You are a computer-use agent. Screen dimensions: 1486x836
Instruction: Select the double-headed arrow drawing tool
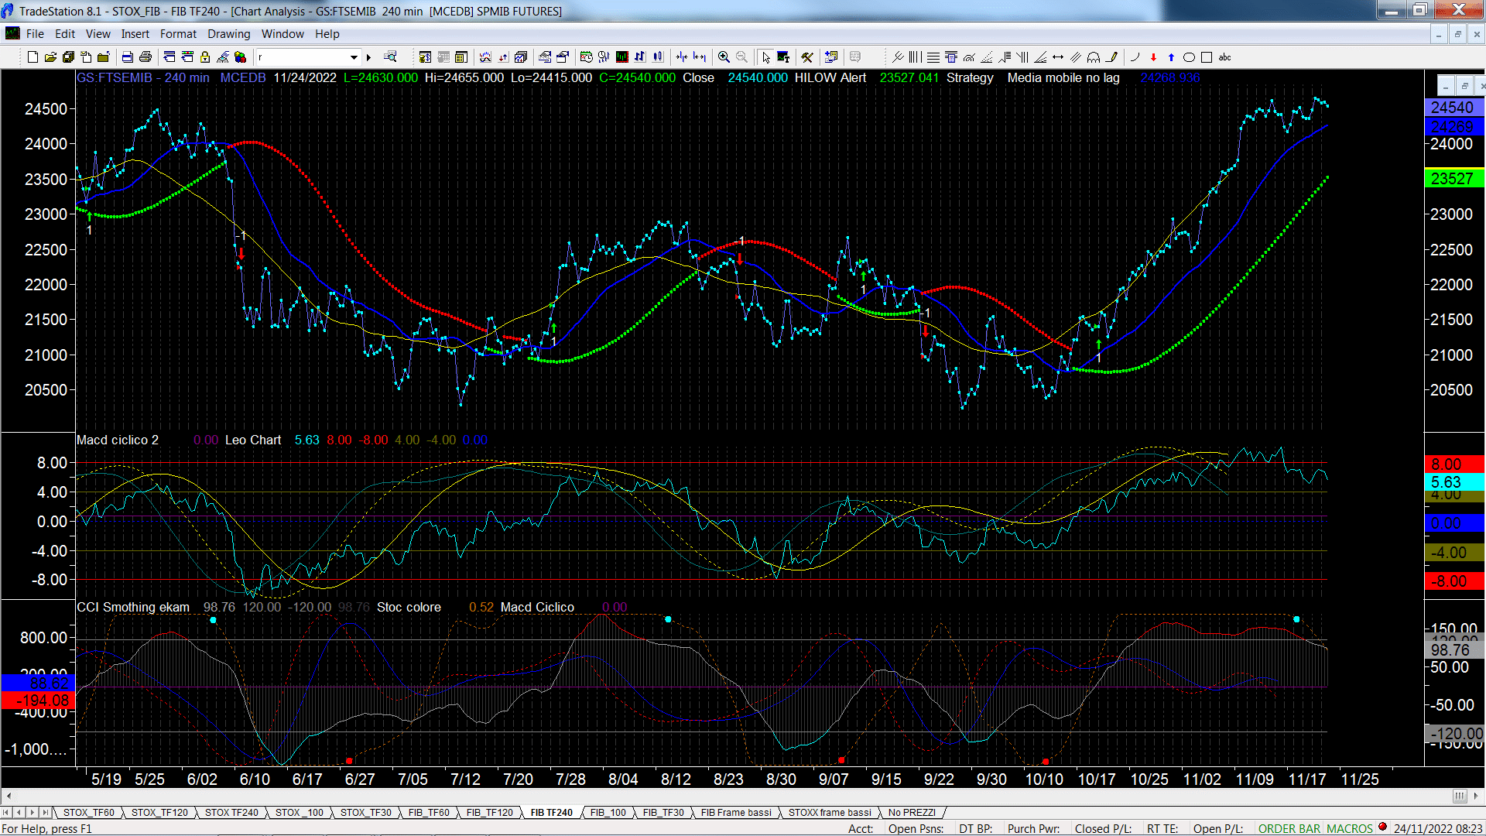point(1058,57)
